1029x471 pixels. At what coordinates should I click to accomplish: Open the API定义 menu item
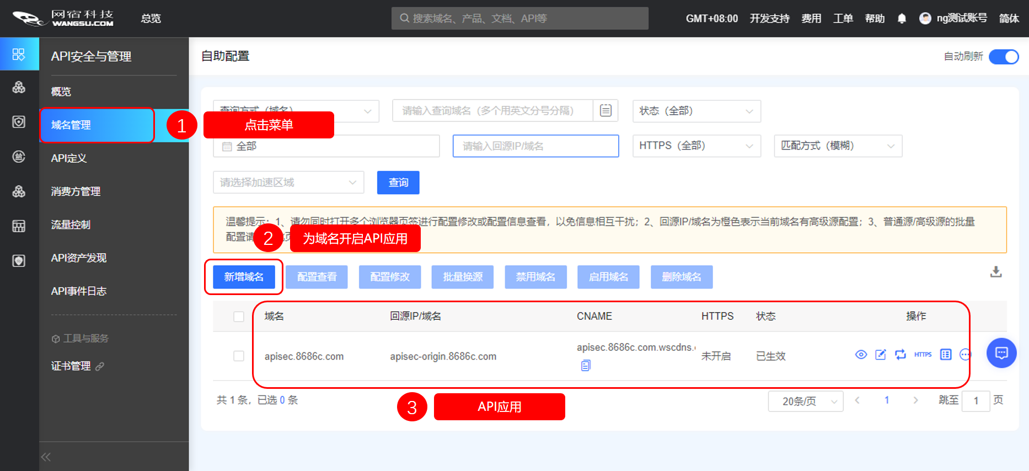(69, 159)
